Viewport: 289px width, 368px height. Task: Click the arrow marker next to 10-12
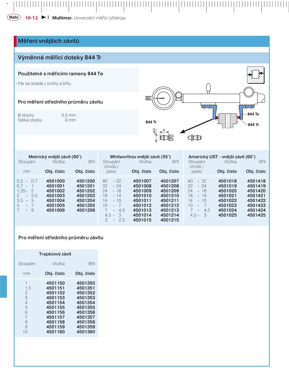[x=44, y=18]
